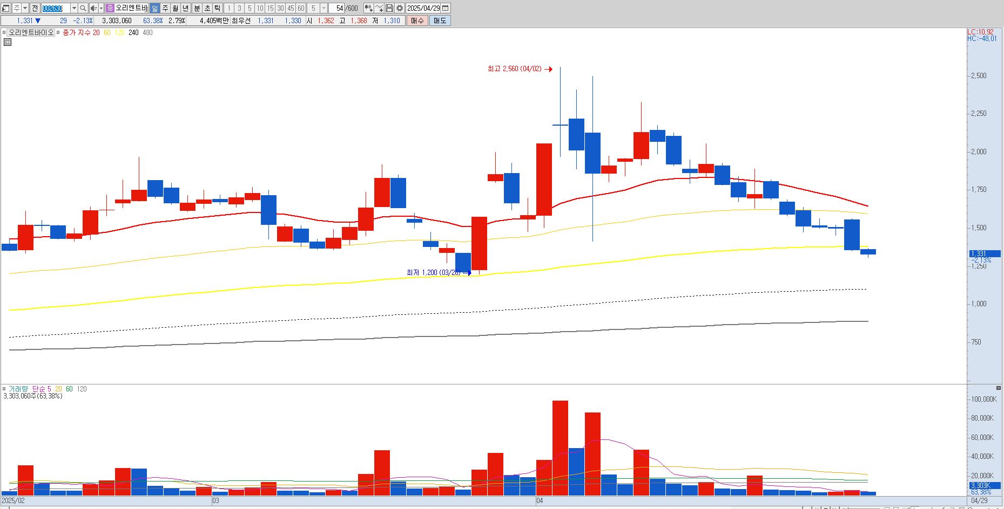Click the date field 2025/04/29

click(x=423, y=8)
